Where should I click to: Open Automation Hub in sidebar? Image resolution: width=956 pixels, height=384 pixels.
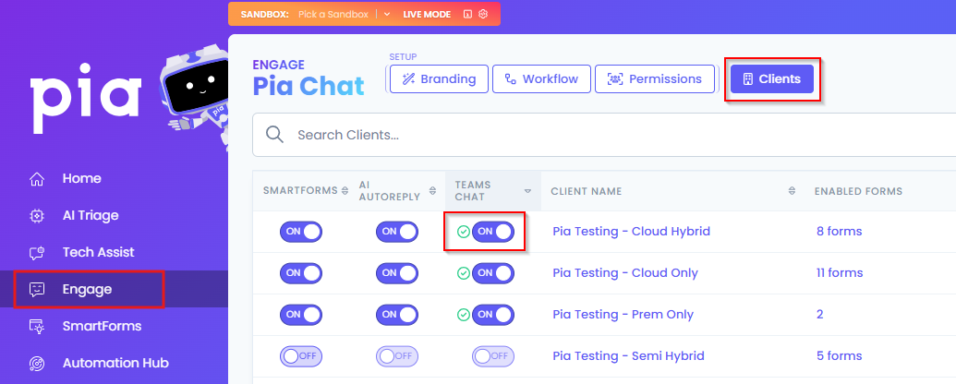[x=115, y=364]
